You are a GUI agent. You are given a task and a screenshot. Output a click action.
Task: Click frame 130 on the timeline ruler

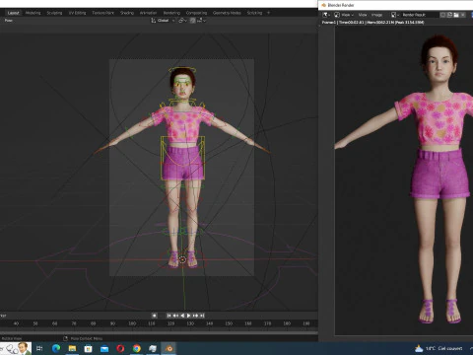190,323
